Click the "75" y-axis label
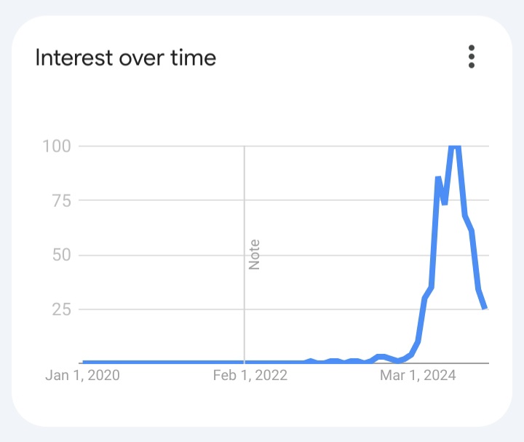Viewport: 524px width, 442px height. click(62, 201)
